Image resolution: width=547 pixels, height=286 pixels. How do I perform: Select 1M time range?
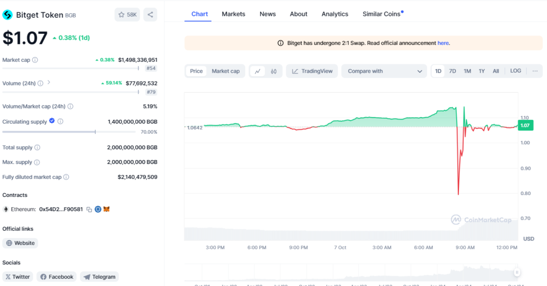pos(468,71)
